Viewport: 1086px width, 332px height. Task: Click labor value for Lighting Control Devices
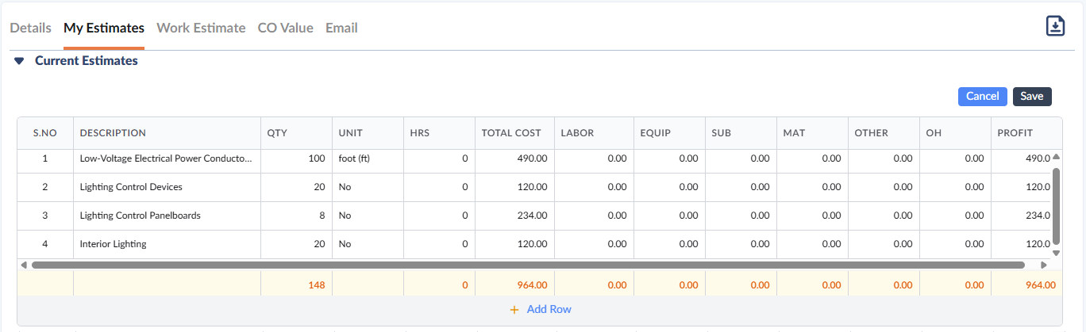[x=594, y=187]
